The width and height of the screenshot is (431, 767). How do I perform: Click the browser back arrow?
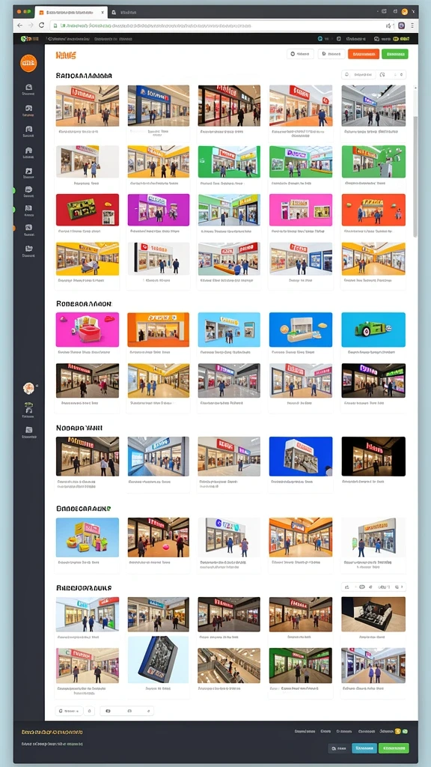coord(20,25)
